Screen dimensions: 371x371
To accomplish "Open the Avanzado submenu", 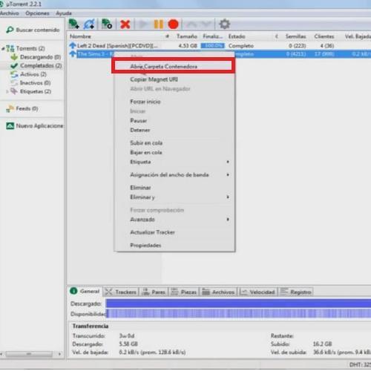I will [x=174, y=220].
